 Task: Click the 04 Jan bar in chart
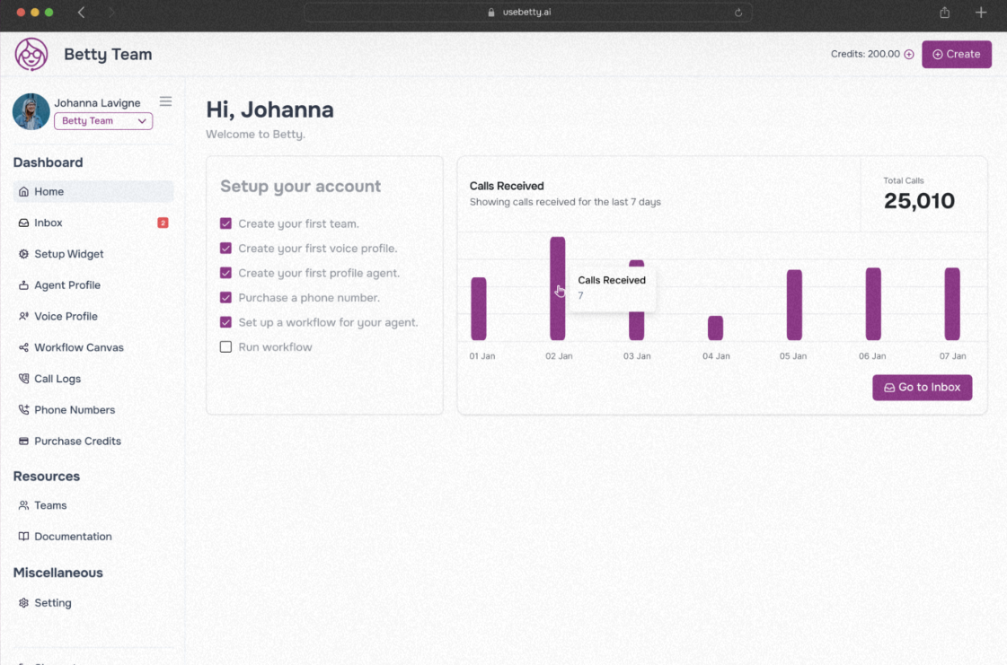[715, 328]
